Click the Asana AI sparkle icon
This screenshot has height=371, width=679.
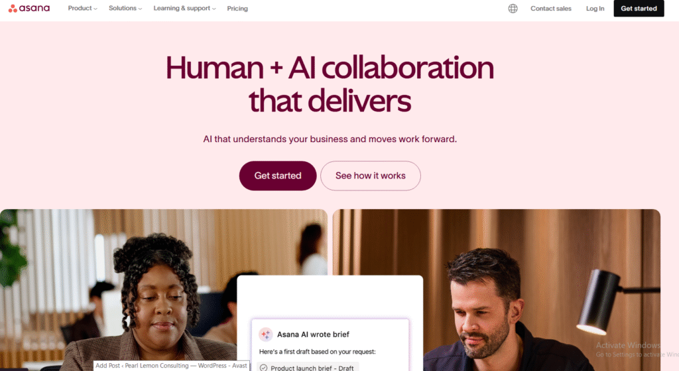pos(265,334)
